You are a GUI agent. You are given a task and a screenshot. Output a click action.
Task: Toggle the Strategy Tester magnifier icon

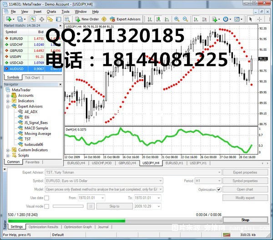click(x=67, y=19)
